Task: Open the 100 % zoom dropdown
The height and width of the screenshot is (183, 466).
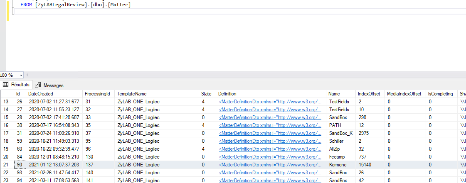Action: (21, 76)
